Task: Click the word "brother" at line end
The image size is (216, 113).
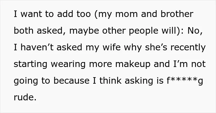Action: coord(177,14)
